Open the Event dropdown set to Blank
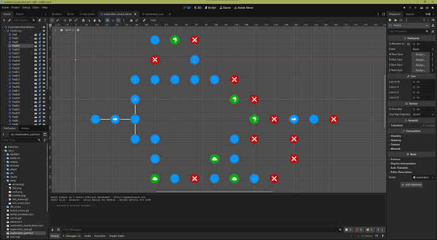This screenshot has height=240, width=437. tap(423, 49)
